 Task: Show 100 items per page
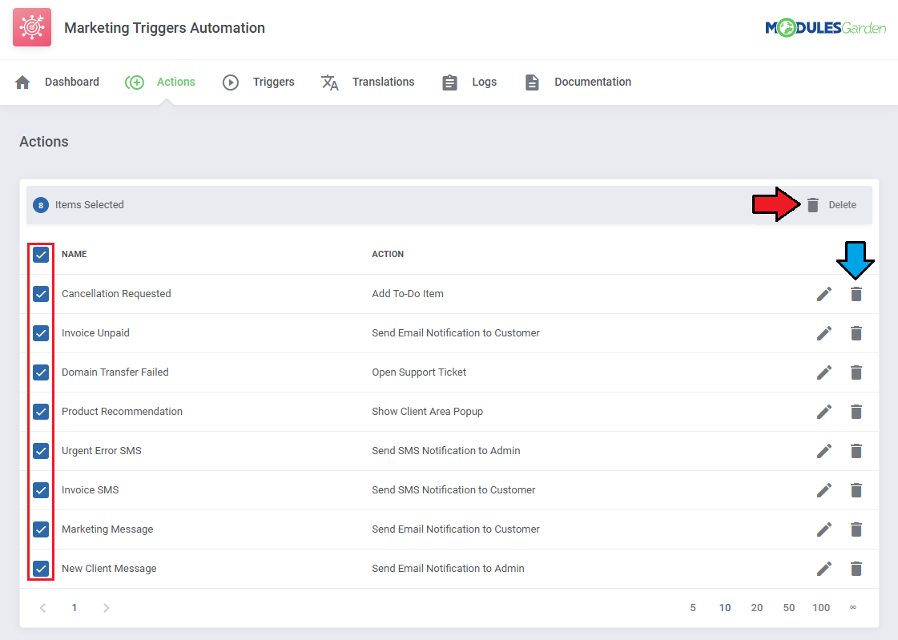coord(821,608)
